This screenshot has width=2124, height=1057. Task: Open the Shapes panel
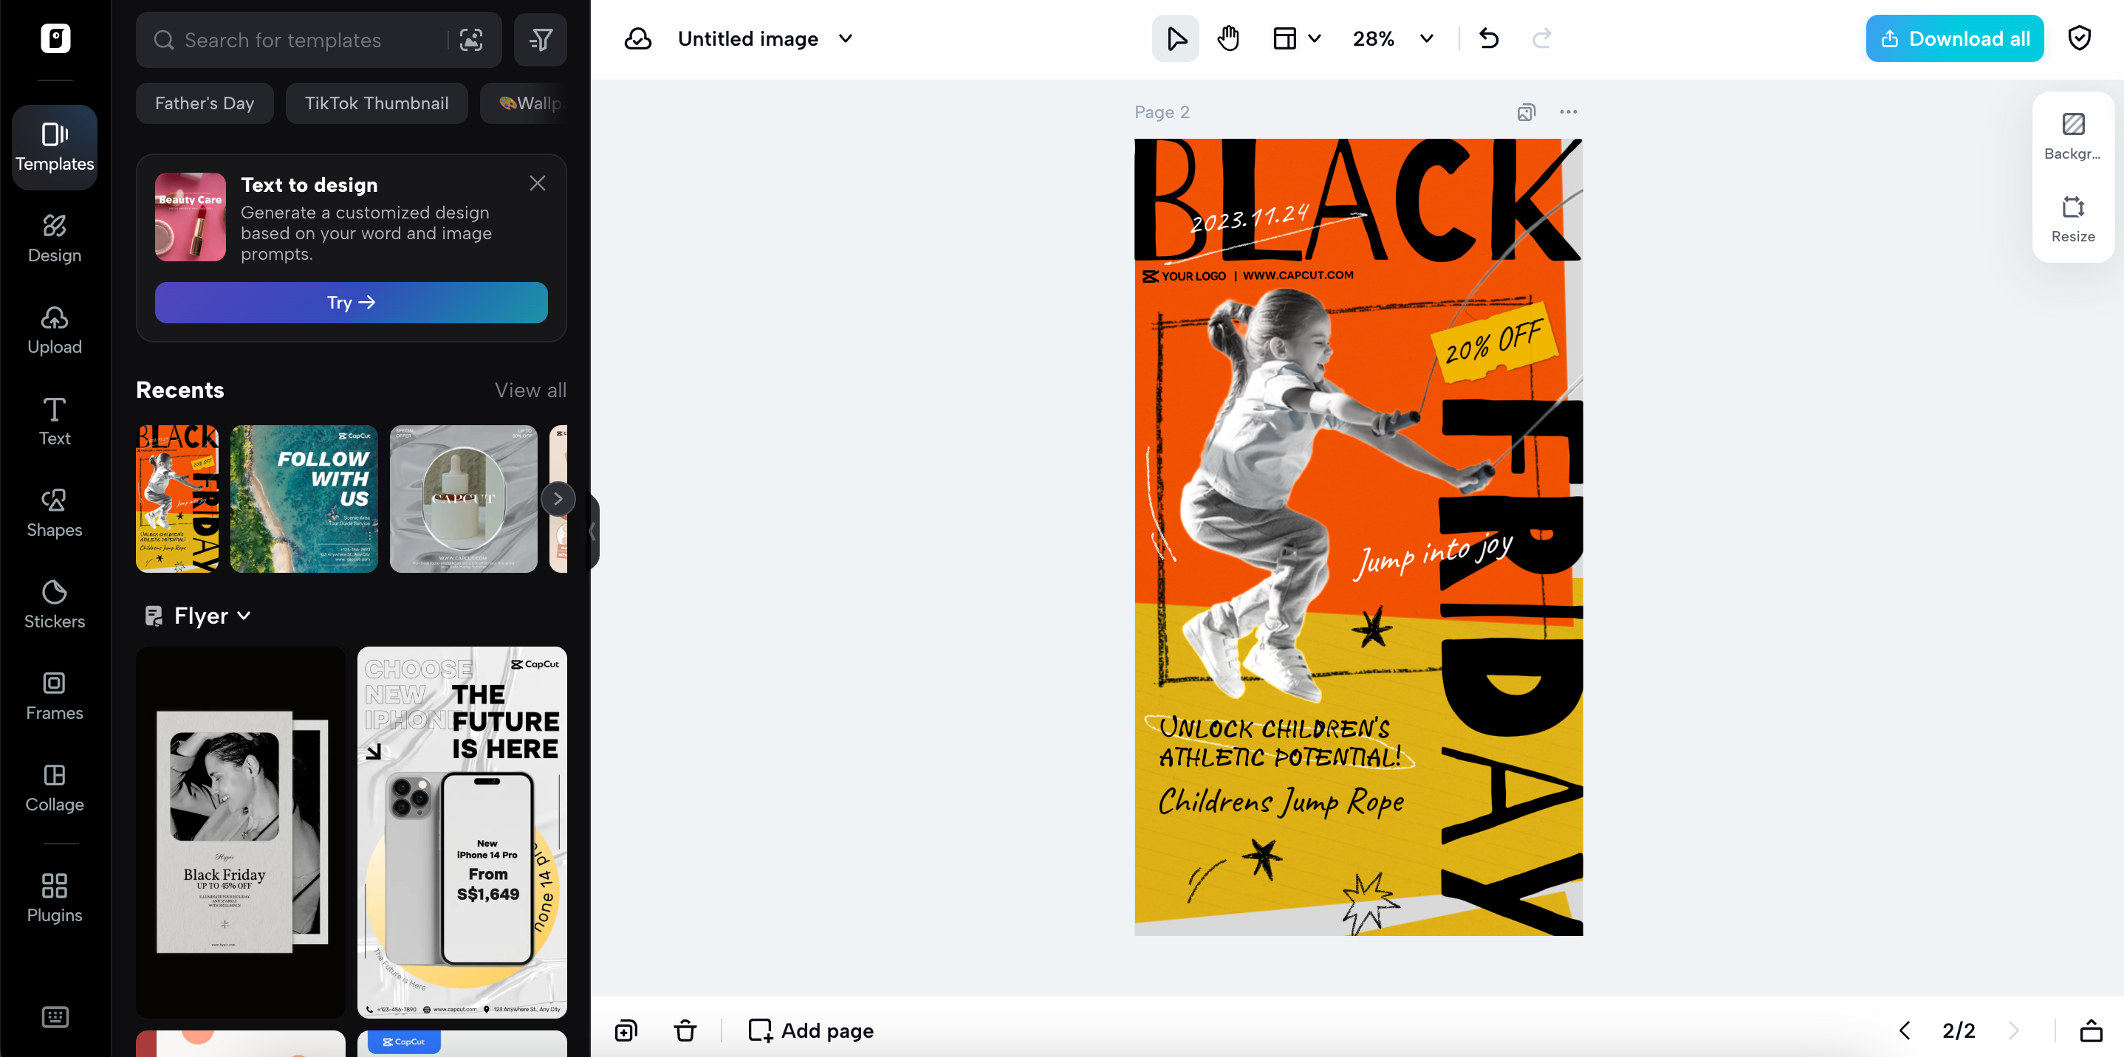(x=55, y=512)
